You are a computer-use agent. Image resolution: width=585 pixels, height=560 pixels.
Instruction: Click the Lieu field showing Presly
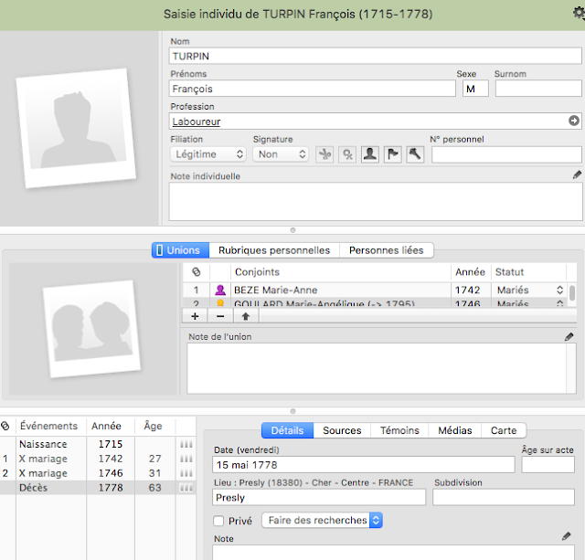tap(319, 497)
